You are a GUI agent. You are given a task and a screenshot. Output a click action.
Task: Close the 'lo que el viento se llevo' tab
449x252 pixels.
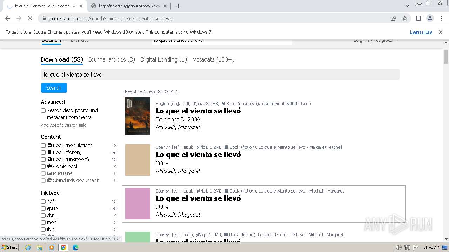tap(81, 6)
